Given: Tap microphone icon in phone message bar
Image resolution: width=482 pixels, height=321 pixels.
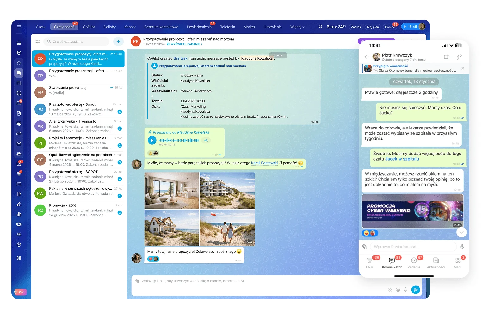Looking at the screenshot, I should [x=462, y=247].
